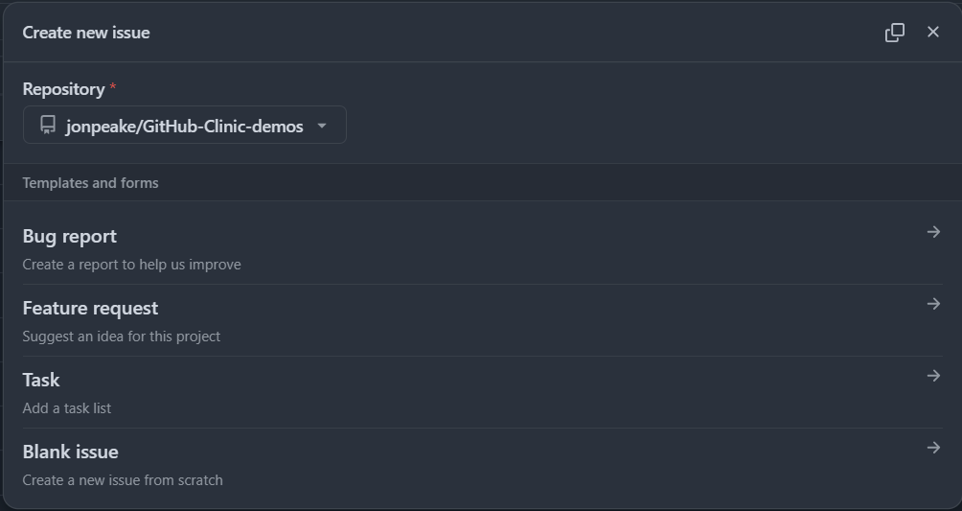This screenshot has width=962, height=511.
Task: Click the arrow icon beside Feature request
Action: [x=933, y=304]
